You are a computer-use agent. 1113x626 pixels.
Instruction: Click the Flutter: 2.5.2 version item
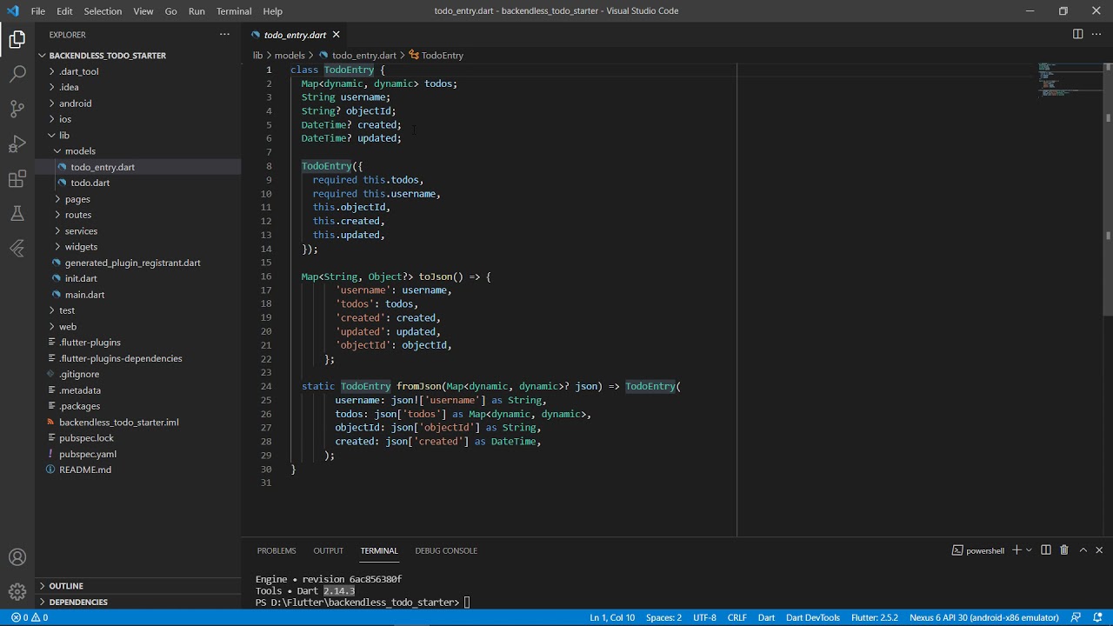[x=875, y=617]
